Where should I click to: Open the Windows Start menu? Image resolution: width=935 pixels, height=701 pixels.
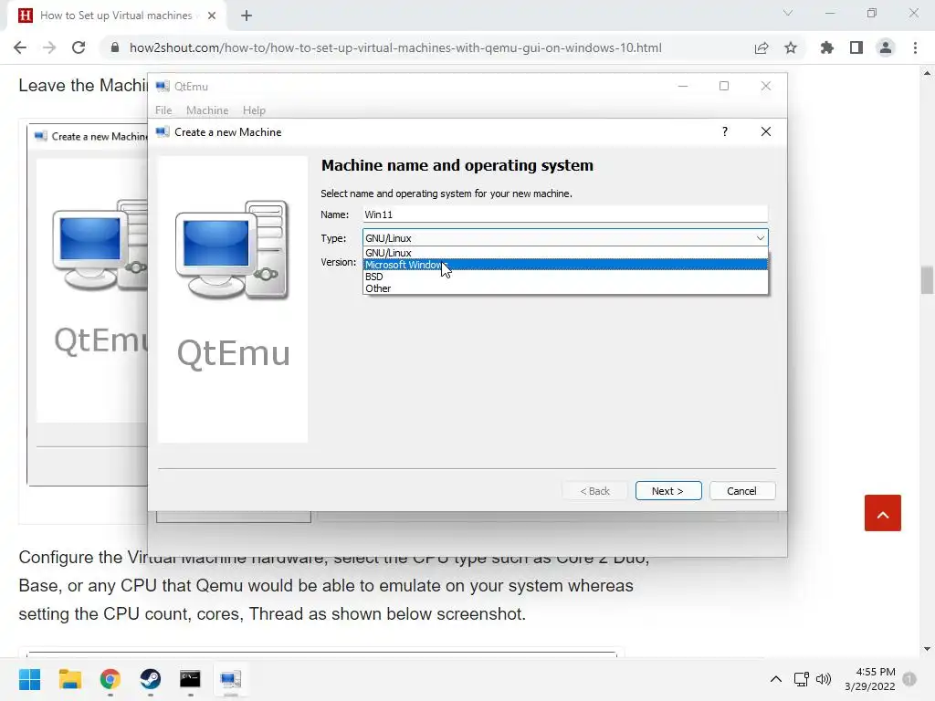(29, 679)
